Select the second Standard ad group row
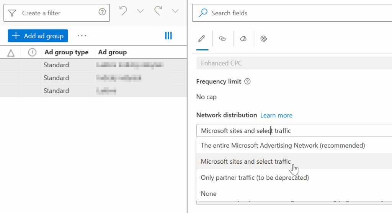392x213 pixels. pos(93,78)
